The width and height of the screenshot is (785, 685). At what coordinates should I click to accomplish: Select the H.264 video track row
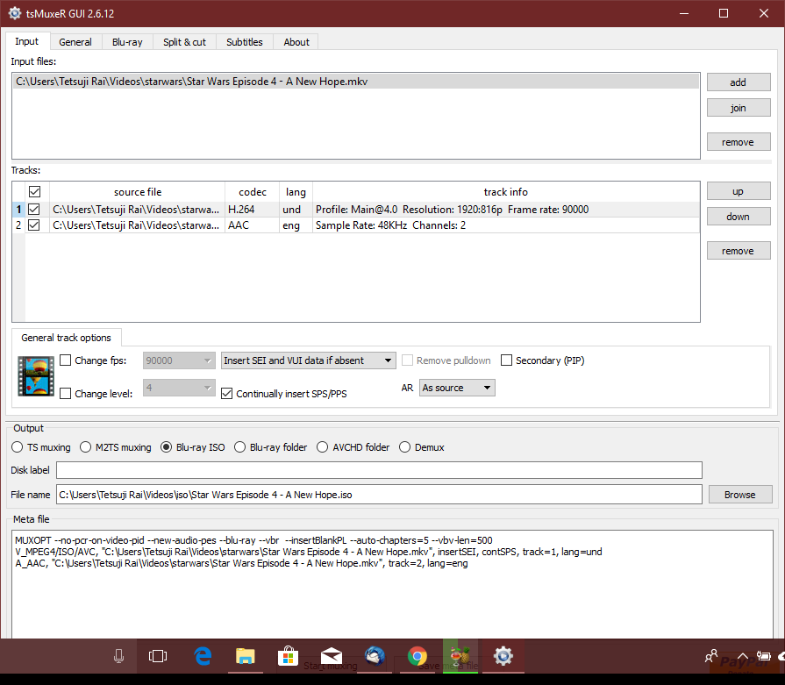click(x=356, y=210)
